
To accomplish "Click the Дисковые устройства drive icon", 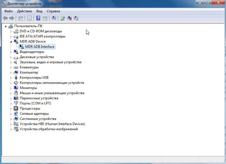I will (16, 58).
